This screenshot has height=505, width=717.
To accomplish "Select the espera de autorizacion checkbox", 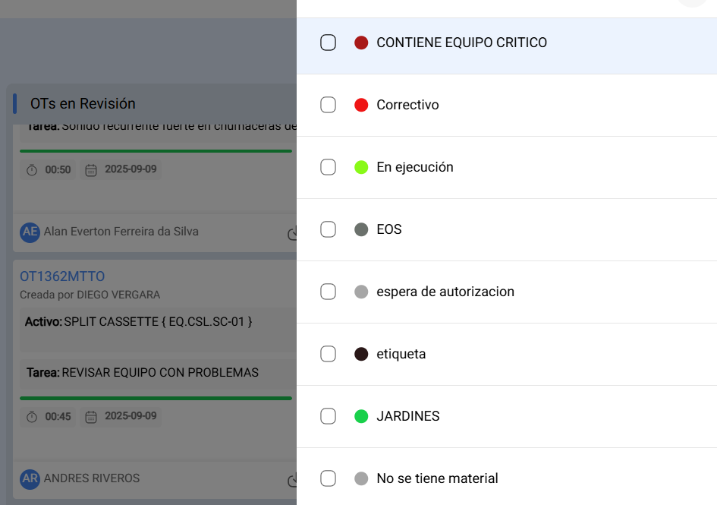I will 328,292.
